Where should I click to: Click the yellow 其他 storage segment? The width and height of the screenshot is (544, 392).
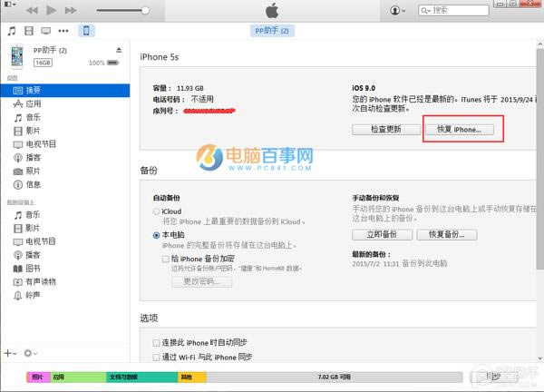click(x=192, y=377)
